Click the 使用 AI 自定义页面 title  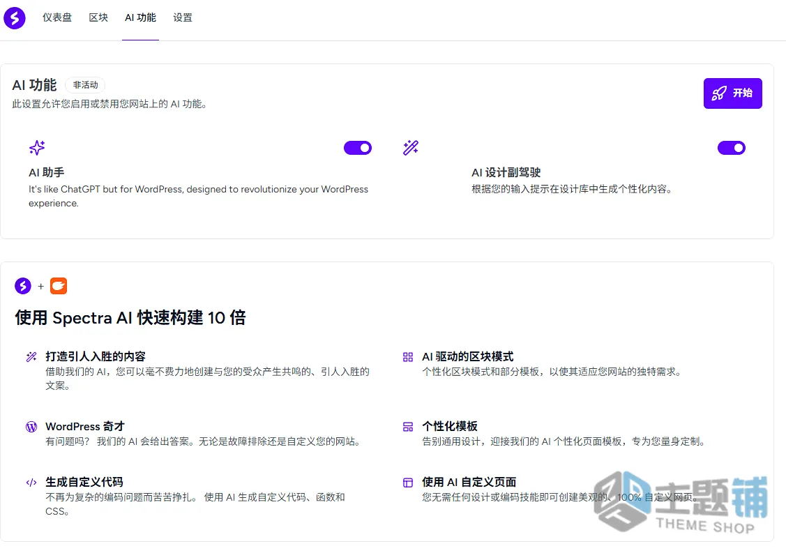[x=469, y=482]
